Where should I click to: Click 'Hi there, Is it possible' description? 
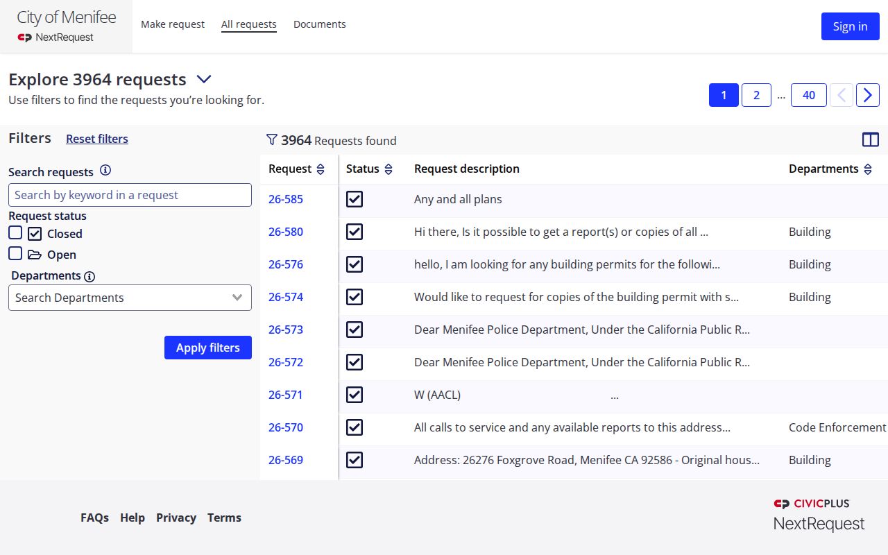561,232
